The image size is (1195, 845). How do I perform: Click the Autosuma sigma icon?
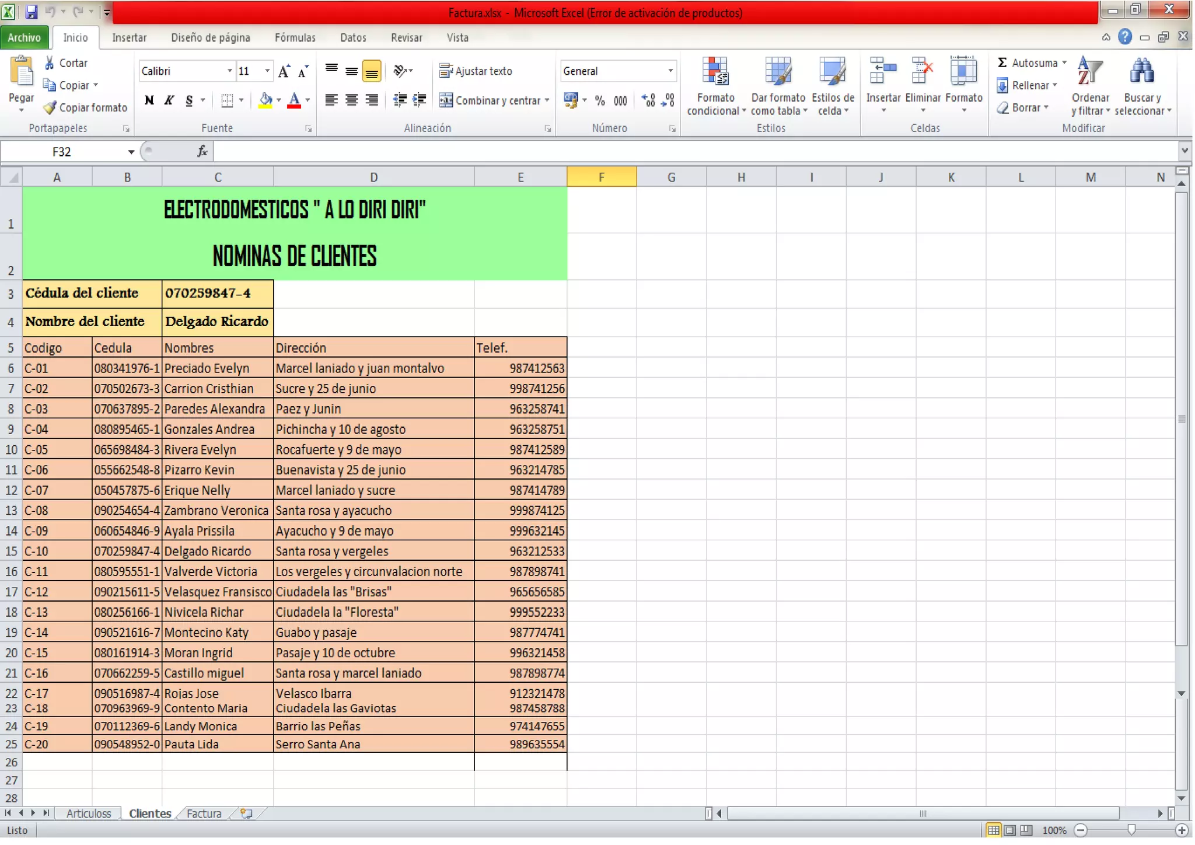1002,62
